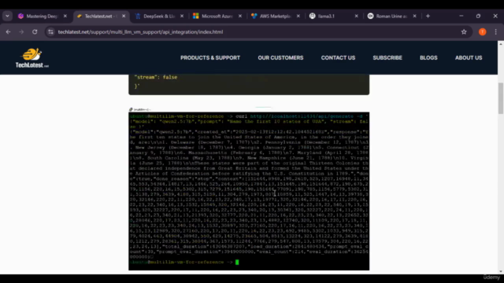View site information icon in address bar
The width and height of the screenshot is (504, 283).
click(x=50, y=31)
